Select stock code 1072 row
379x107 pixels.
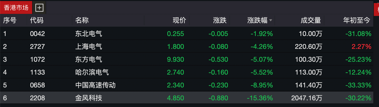click(x=37, y=59)
